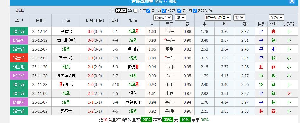Uncheck the 瑞士杯 filter checkbox
This screenshot has width=300, height=123.
pos(179,11)
